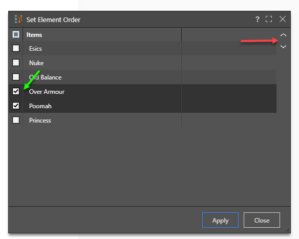Viewport: 299px width, 239px height.
Task: Check the Nuke checkbox
Action: pyautogui.click(x=16, y=63)
